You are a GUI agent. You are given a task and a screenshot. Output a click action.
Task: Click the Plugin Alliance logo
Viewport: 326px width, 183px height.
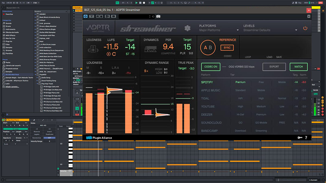(99, 138)
